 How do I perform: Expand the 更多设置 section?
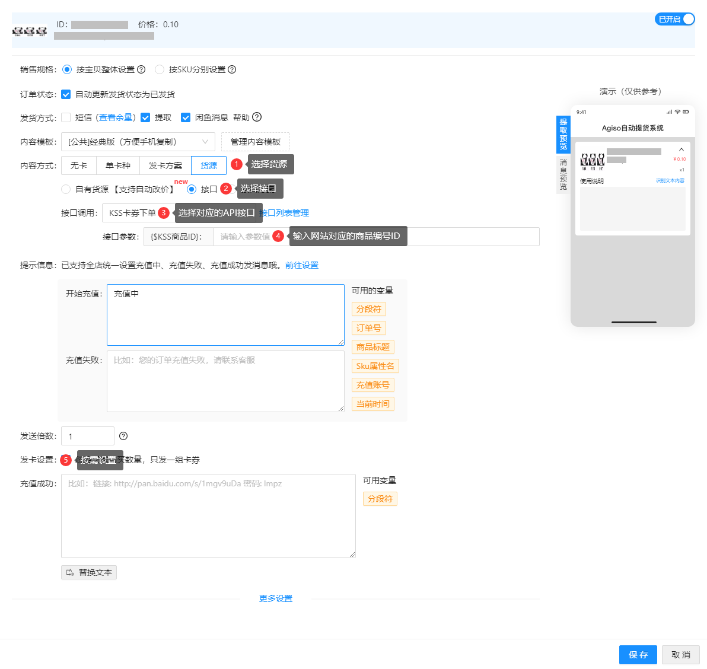276,598
